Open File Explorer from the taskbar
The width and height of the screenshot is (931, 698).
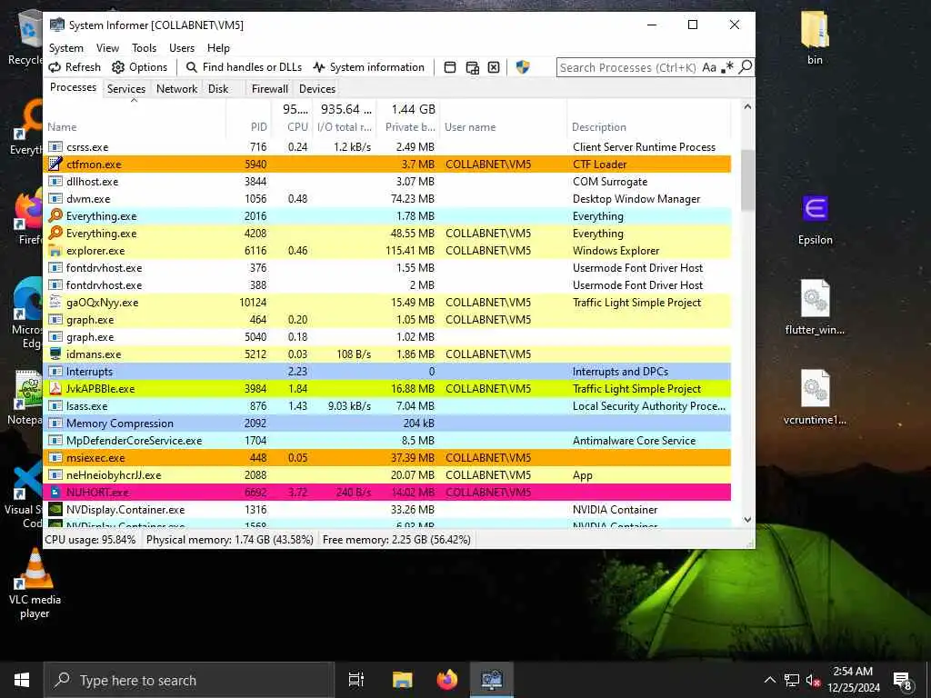(402, 680)
